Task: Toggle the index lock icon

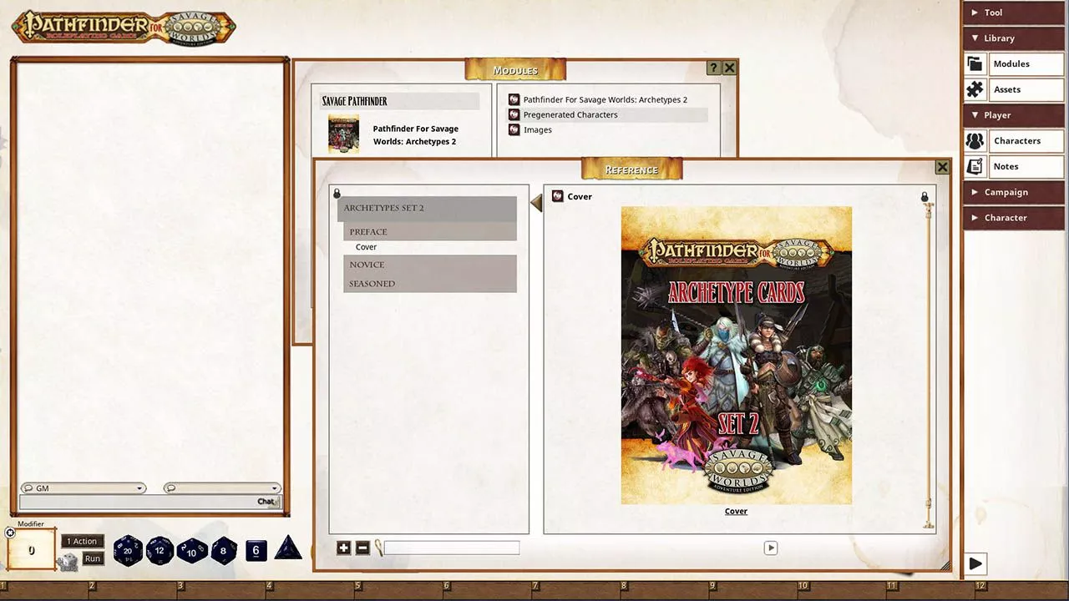Action: pyautogui.click(x=337, y=193)
